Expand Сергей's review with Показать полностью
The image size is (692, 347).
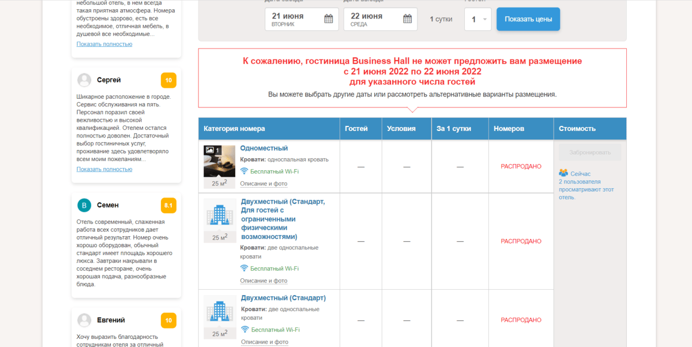tap(104, 169)
